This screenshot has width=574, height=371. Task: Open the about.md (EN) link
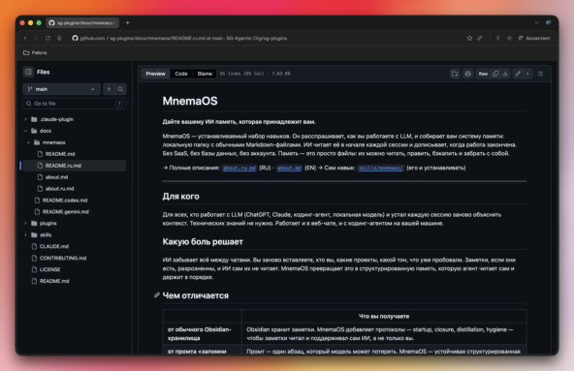[289, 168]
